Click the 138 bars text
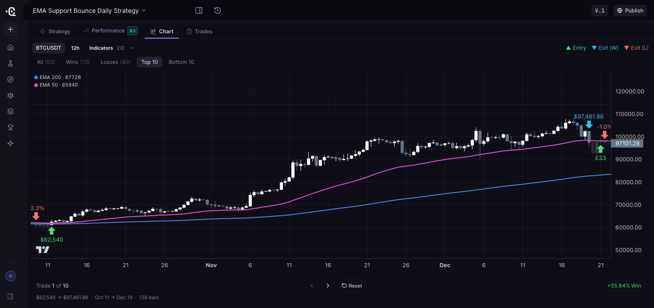Image resolution: width=654 pixels, height=308 pixels. click(149, 297)
